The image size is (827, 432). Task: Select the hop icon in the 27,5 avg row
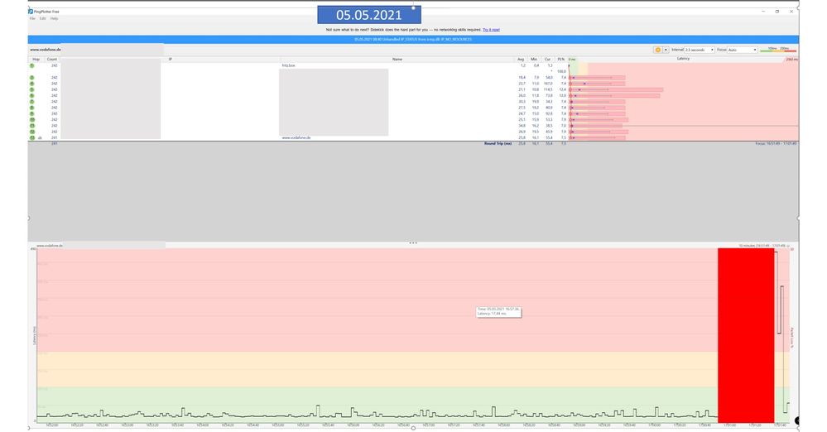click(x=32, y=108)
